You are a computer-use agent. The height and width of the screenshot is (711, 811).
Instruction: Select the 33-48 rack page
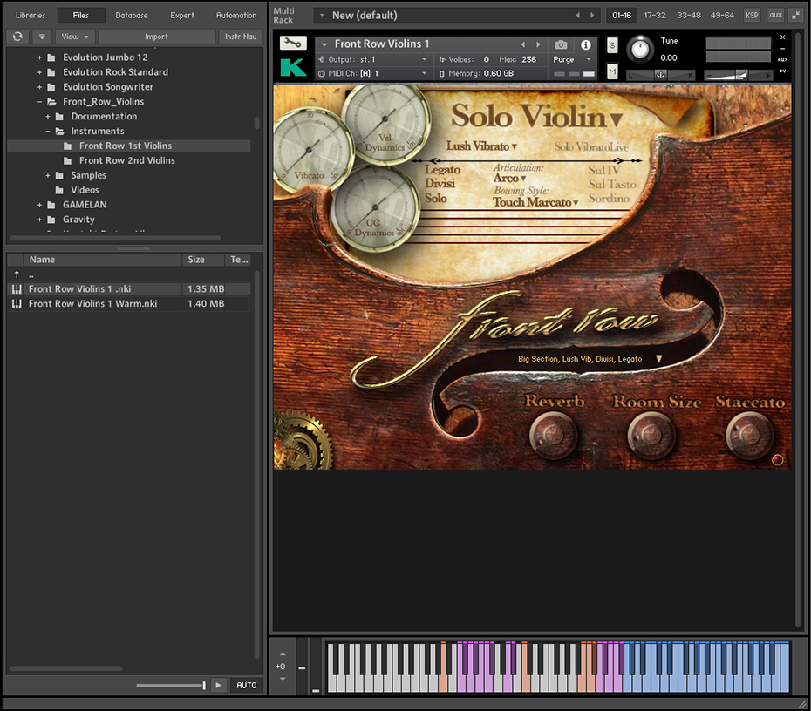click(x=689, y=16)
